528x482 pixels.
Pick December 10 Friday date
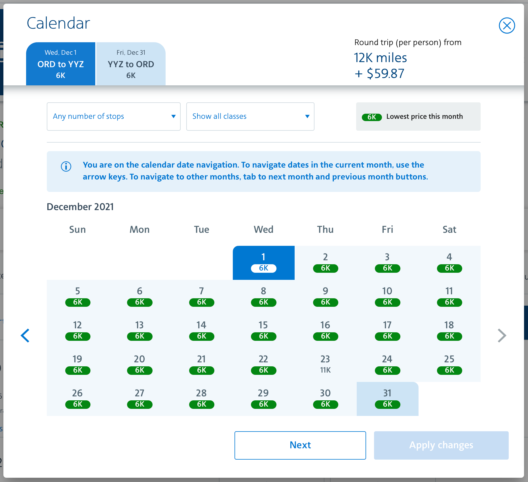tap(388, 297)
